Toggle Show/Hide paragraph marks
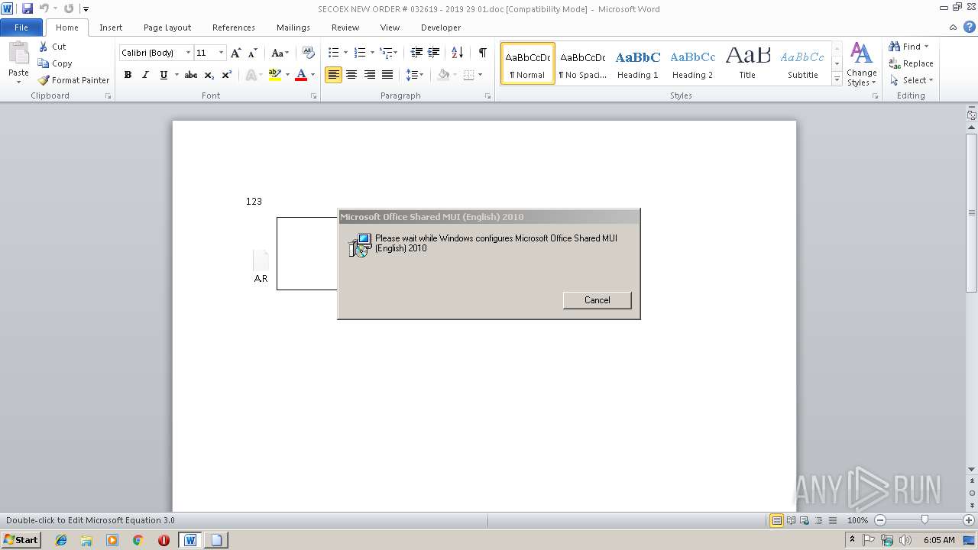Screen dimensions: 978x550 pos(482,53)
